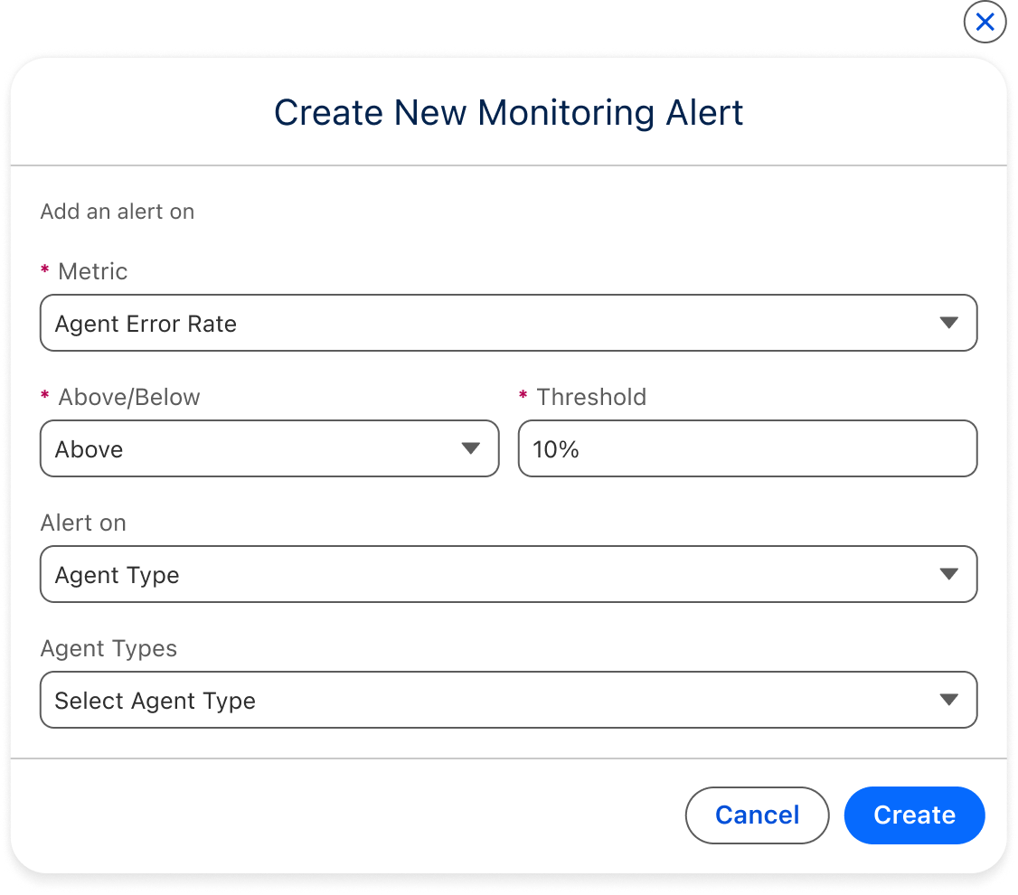Submit the alert with the Create button
The height and width of the screenshot is (895, 1018).
point(914,815)
